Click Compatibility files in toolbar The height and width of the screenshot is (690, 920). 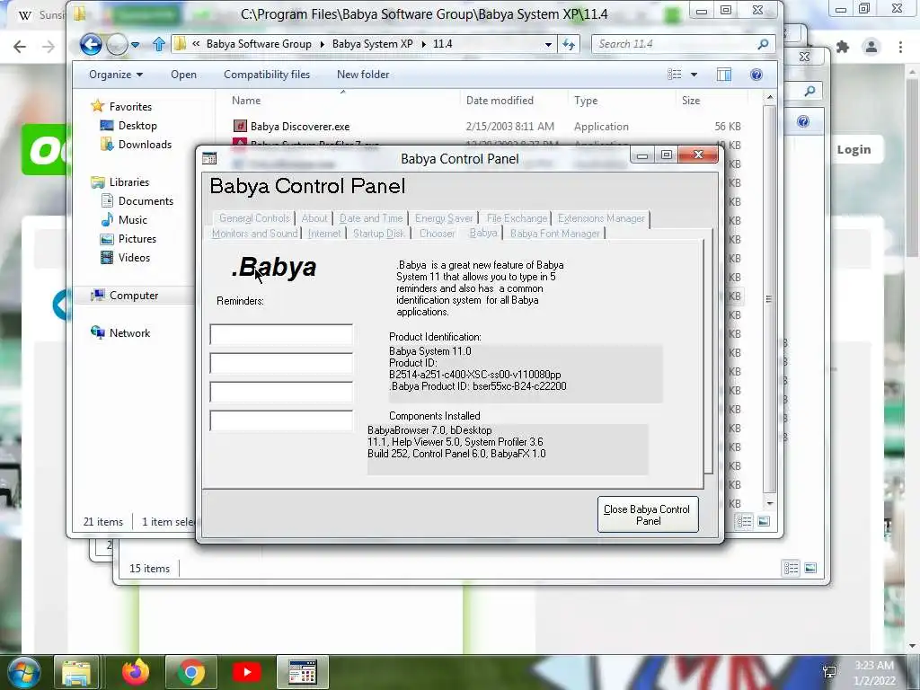coord(266,75)
